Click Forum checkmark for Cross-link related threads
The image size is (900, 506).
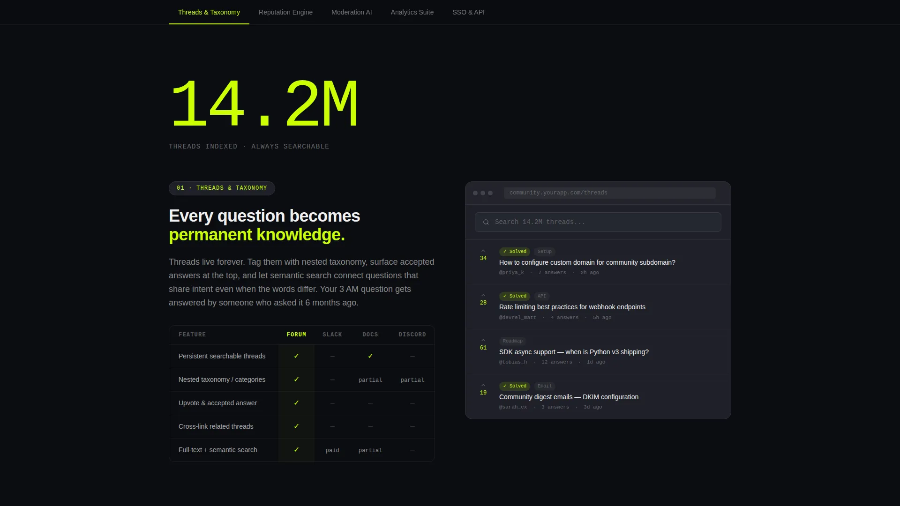point(296,426)
